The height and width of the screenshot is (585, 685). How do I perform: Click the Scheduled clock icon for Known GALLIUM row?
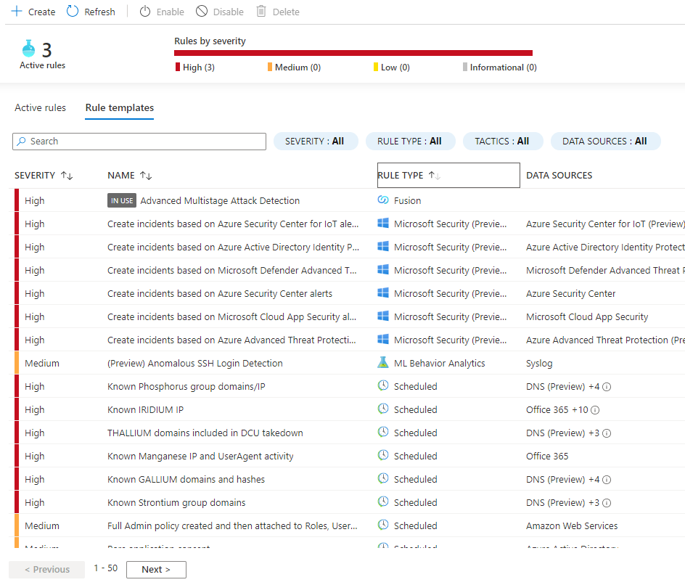coord(383,478)
